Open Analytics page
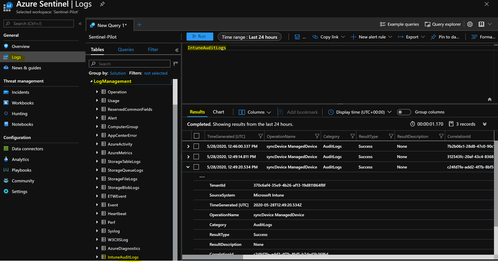Screen dimensions: 498x262 pyautogui.click(x=20, y=159)
